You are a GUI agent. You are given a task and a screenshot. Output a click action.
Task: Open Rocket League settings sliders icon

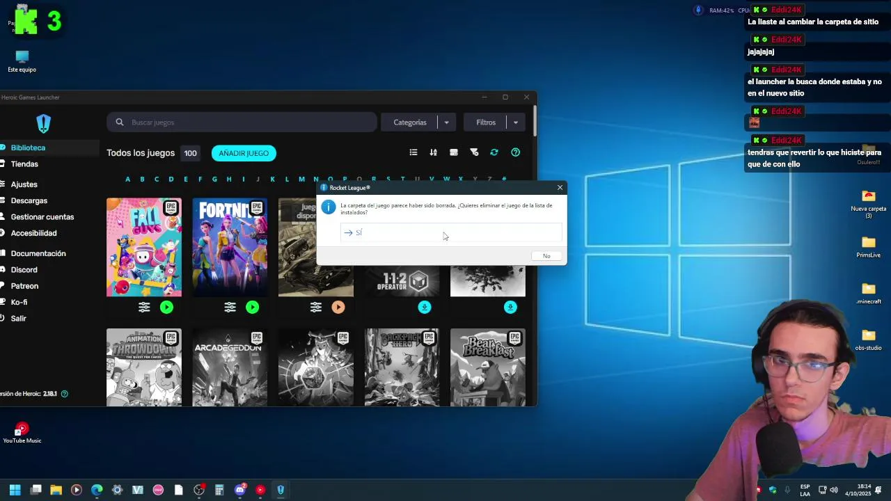coord(316,307)
